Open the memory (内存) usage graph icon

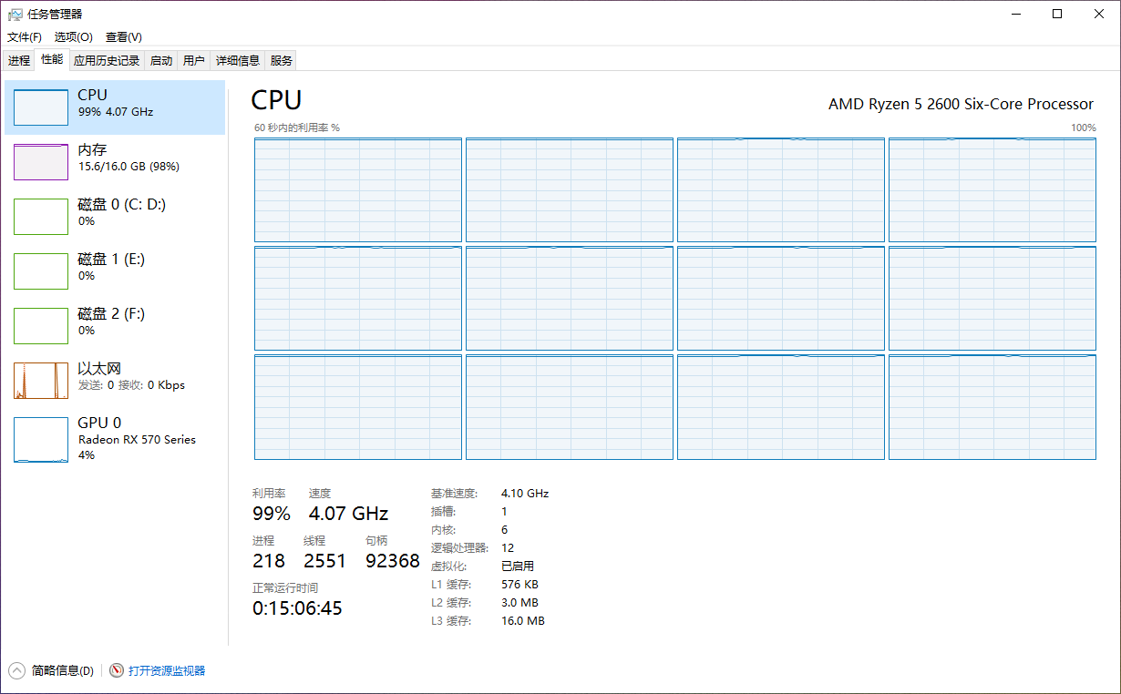[41, 162]
